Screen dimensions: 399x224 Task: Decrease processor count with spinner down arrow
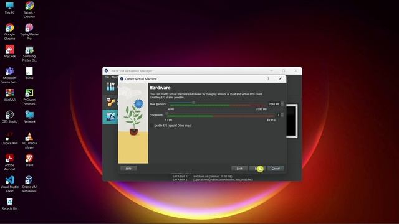click(x=282, y=116)
